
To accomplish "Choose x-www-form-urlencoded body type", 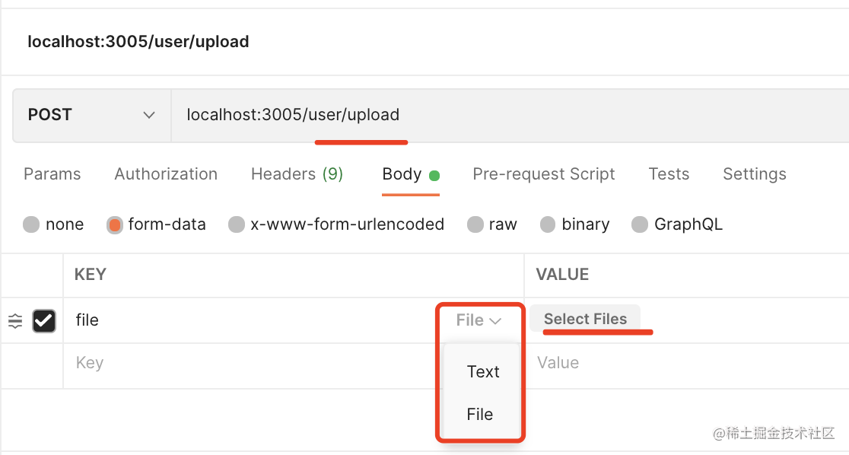I will click(x=237, y=224).
